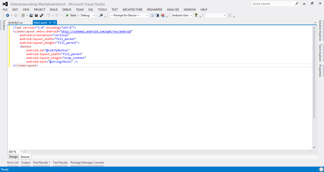Click the schemas.android.com URL link in code
Screen dimensions: 324x172
point(96,32)
